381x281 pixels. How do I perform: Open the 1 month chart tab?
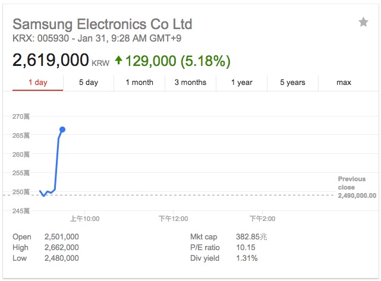(139, 83)
